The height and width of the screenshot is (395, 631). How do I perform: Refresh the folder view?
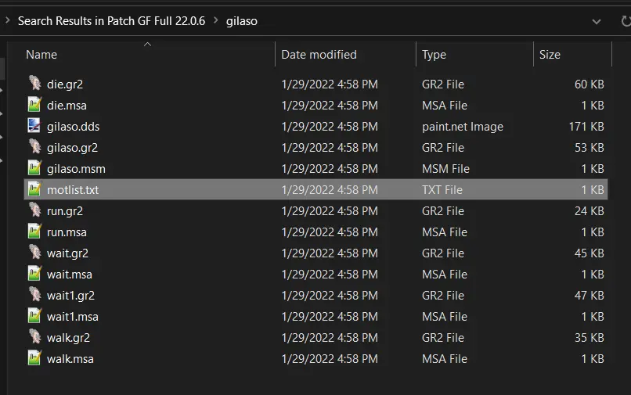[625, 21]
